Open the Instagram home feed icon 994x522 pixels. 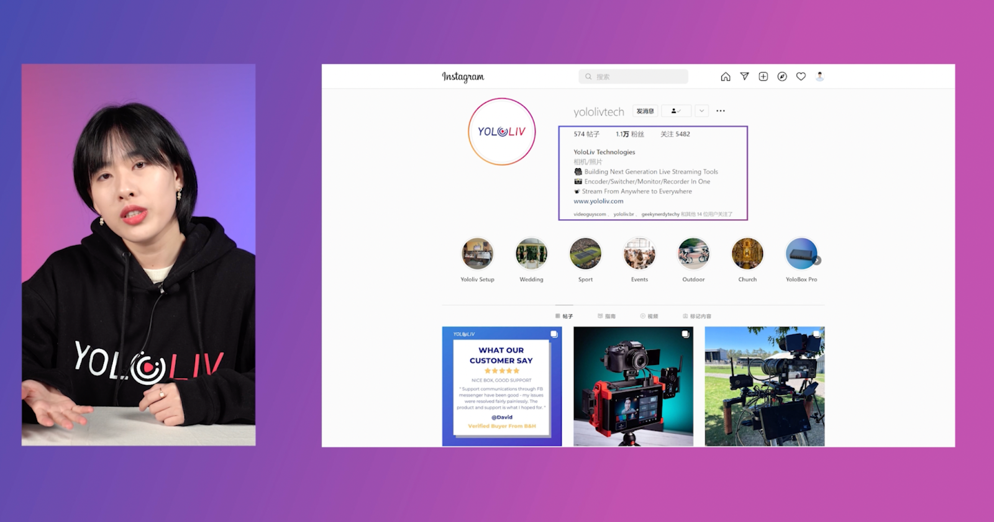tap(725, 76)
